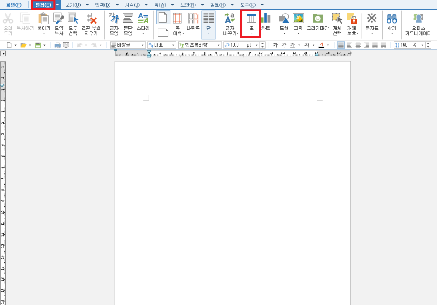The height and width of the screenshot is (305, 437).
Task: Expand the underline style dropdown arrow
Action: point(299,45)
